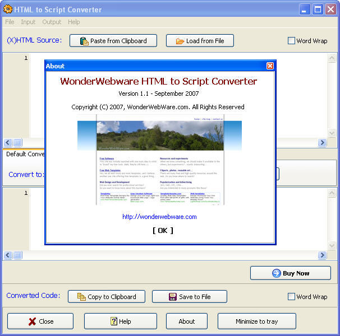Screen dimensions: 340x336
Task: Open the Input menu
Action: (28, 22)
